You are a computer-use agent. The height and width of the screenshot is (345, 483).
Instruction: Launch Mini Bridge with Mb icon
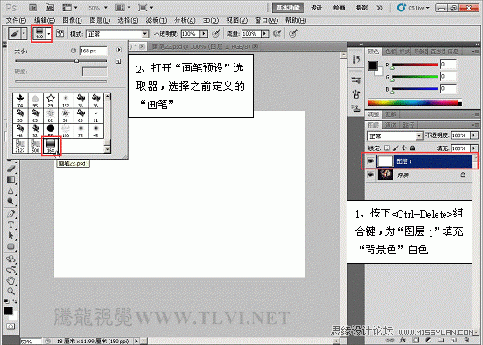pyautogui.click(x=50, y=8)
